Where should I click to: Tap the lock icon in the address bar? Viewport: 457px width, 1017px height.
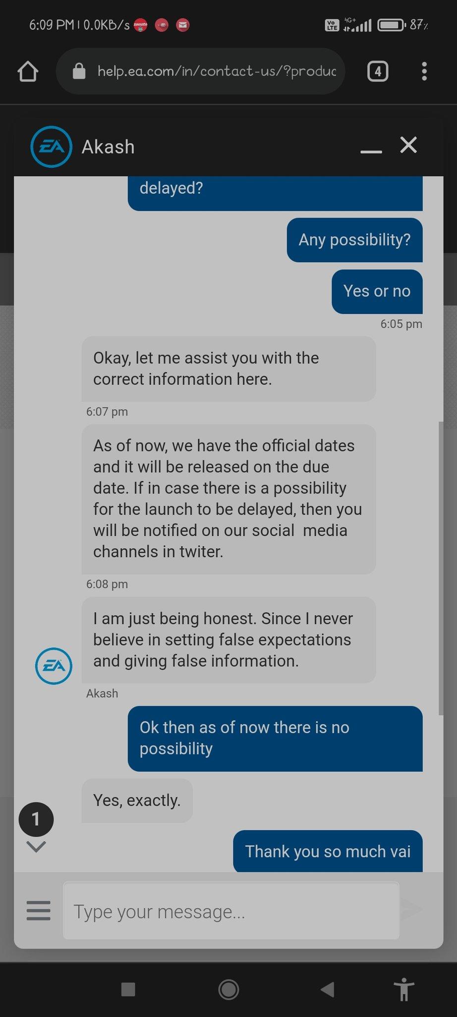79,72
